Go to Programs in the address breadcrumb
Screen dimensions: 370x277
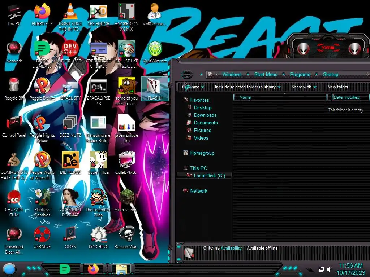[x=300, y=74]
